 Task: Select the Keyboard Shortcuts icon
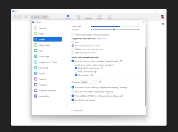(x=36, y=90)
